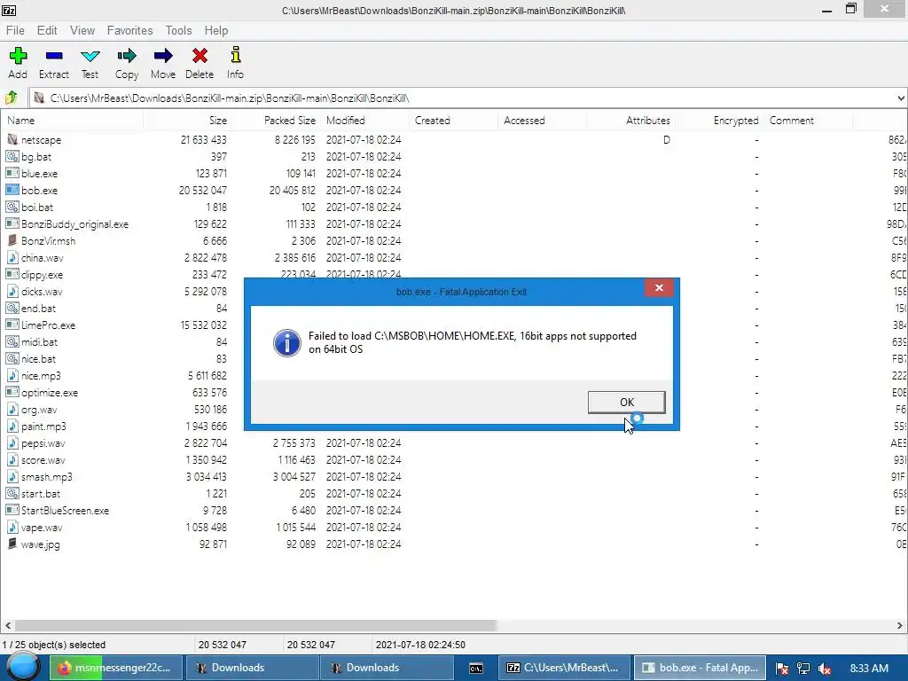
Task: Click the BonzVir.msh file icon
Action: pyautogui.click(x=12, y=240)
